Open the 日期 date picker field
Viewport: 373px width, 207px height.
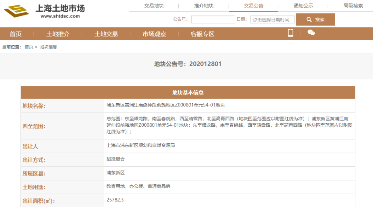pyautogui.click(x=272, y=20)
